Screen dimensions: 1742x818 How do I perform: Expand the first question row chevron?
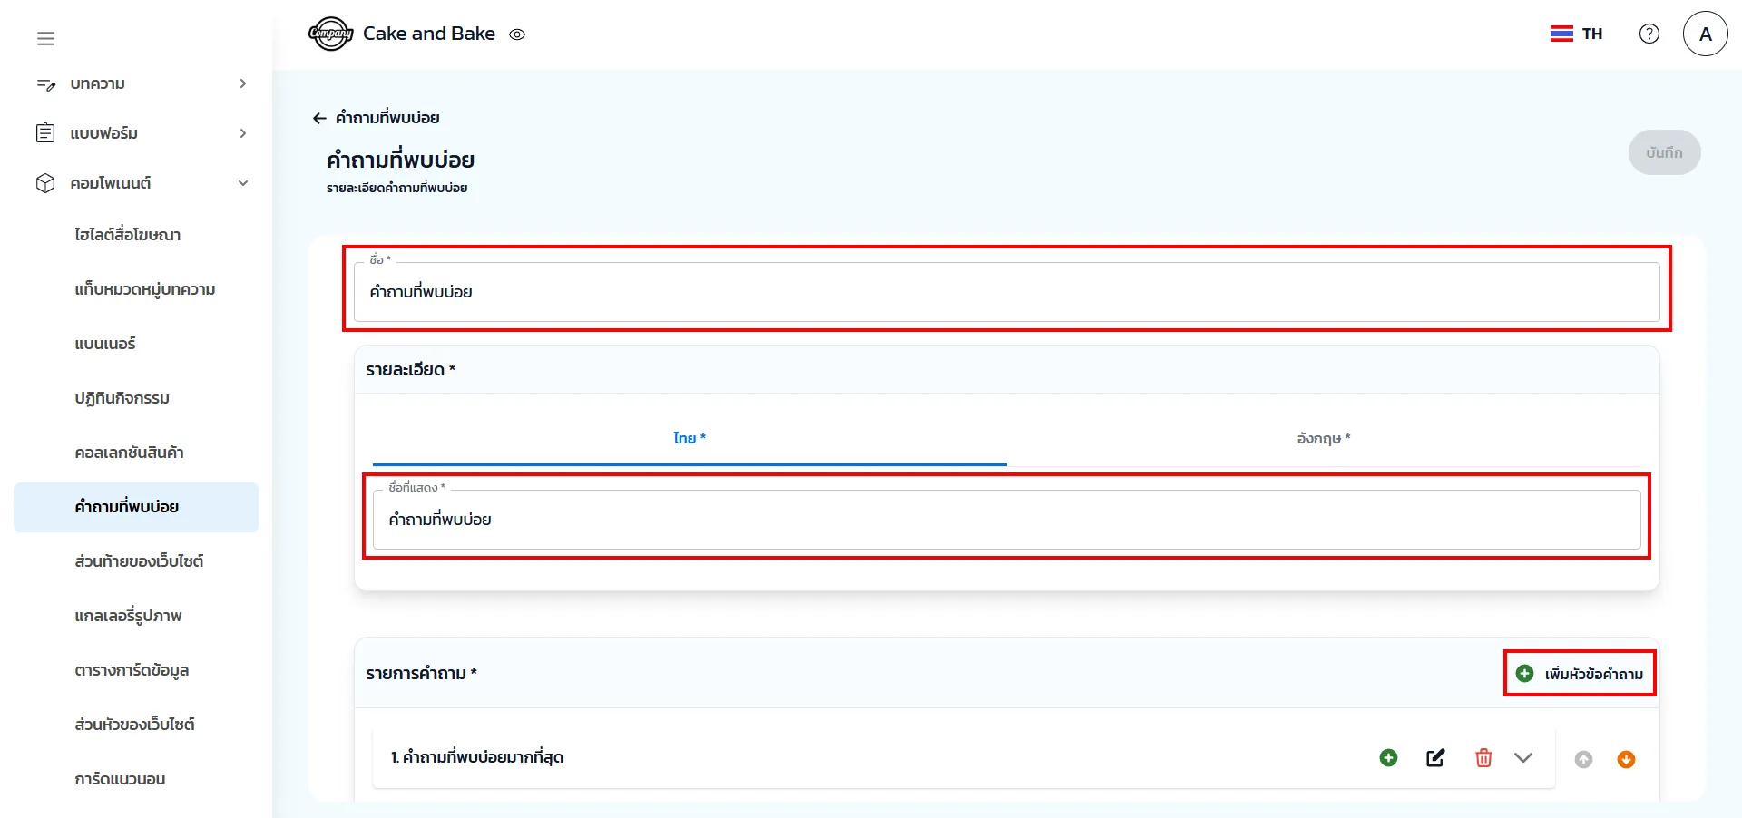click(x=1523, y=758)
